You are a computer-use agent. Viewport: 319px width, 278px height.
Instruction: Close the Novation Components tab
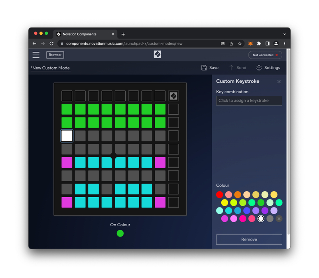pyautogui.click(x=113, y=34)
